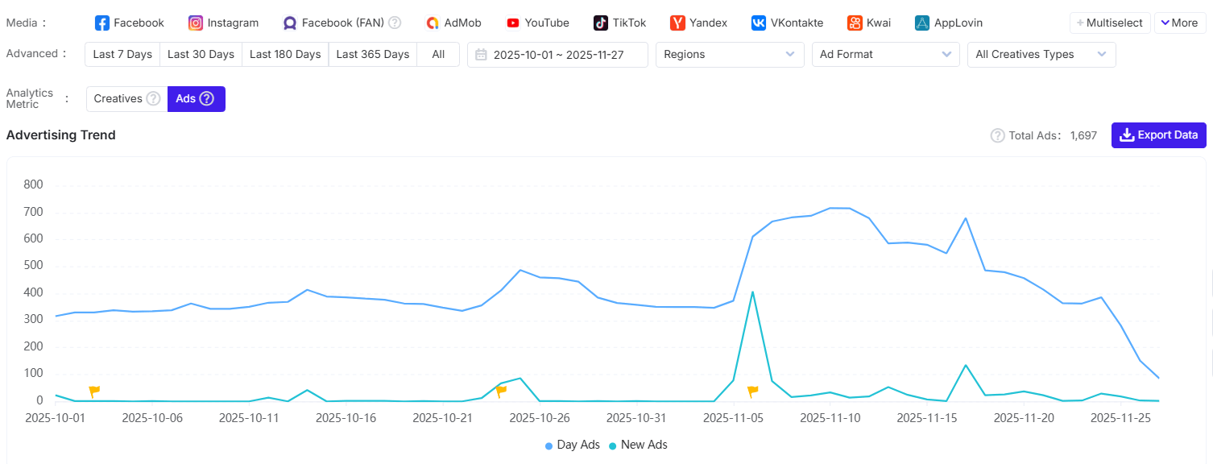The height and width of the screenshot is (464, 1213).
Task: Open the Regions dropdown
Action: tap(730, 55)
